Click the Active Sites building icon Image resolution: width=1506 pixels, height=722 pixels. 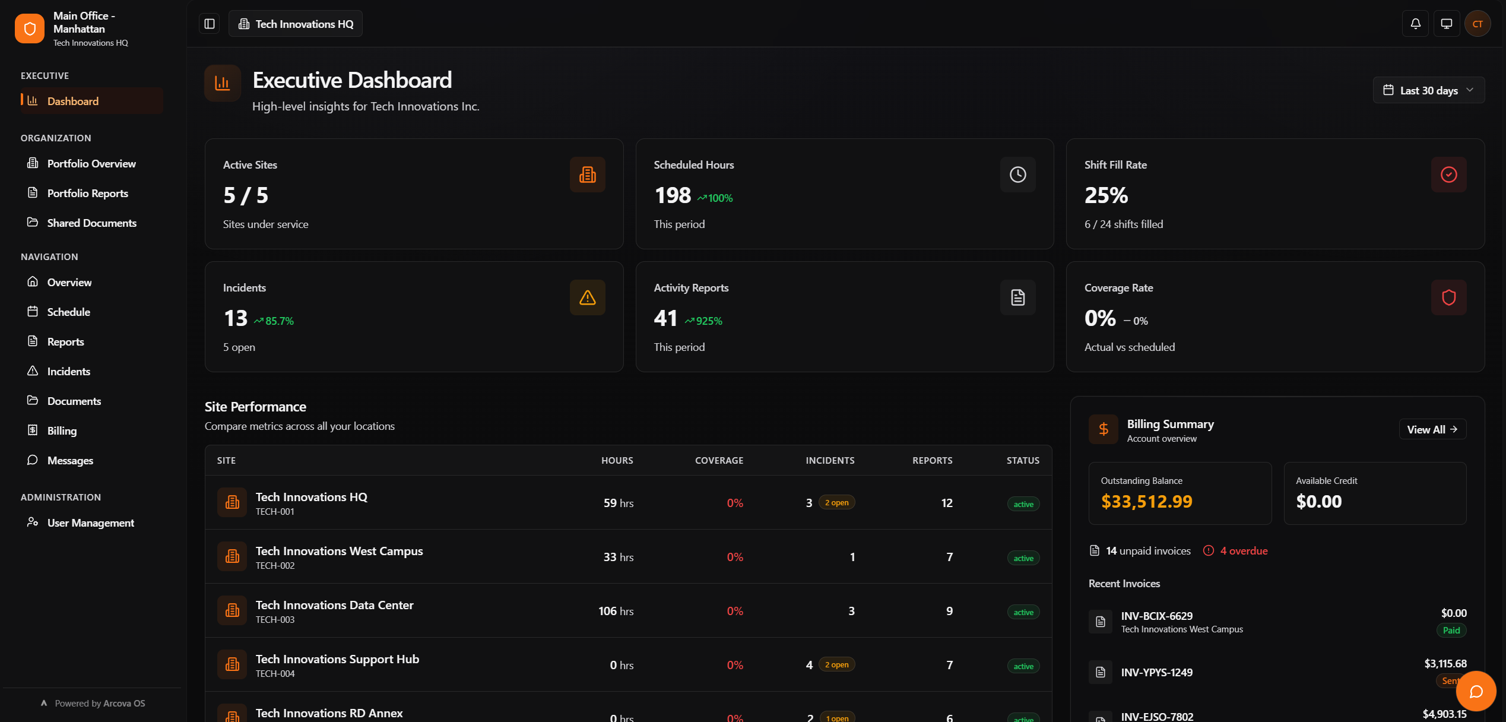[588, 175]
